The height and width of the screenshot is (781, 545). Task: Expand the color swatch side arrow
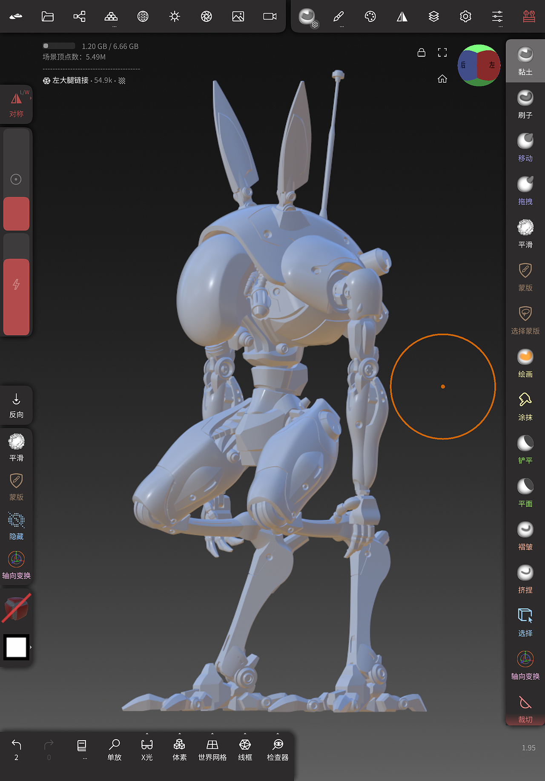click(31, 647)
